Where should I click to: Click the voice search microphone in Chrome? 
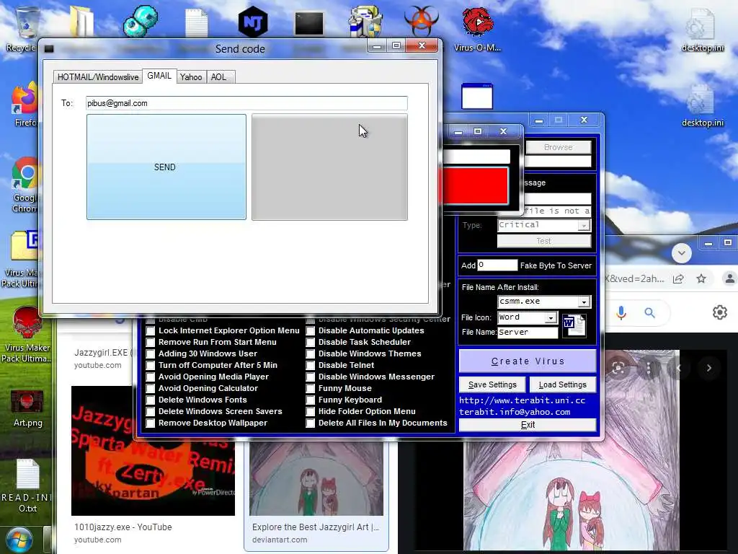tap(621, 312)
